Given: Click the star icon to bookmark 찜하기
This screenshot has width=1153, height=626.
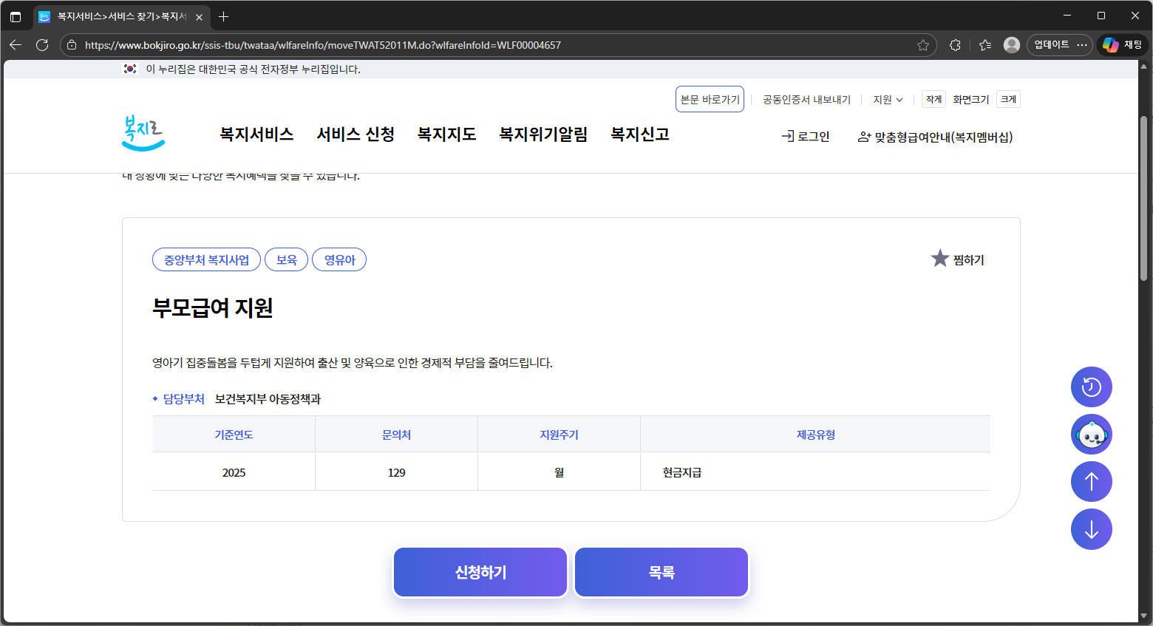Looking at the screenshot, I should (939, 259).
